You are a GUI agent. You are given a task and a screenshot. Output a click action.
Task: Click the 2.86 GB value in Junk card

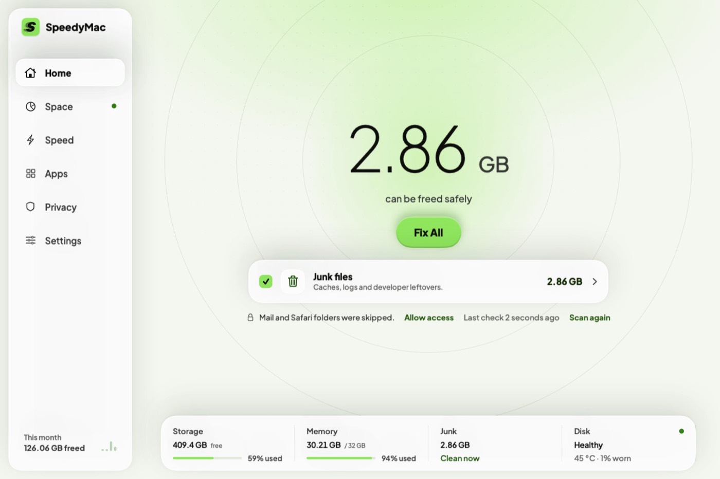pyautogui.click(x=455, y=445)
